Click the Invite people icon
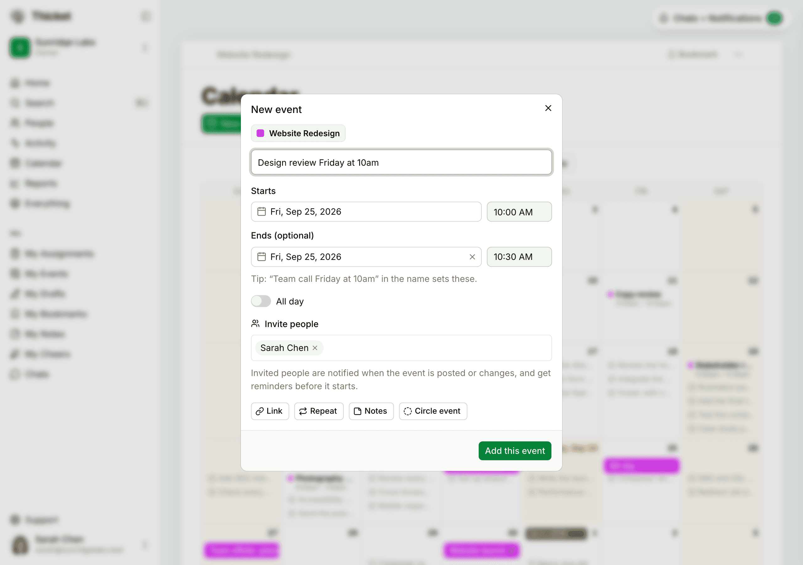This screenshot has height=565, width=803. [x=255, y=324]
